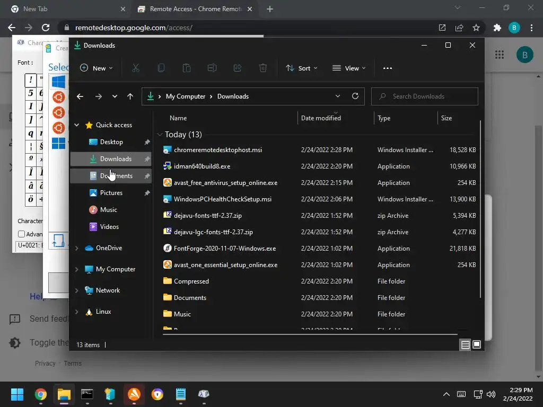This screenshot has height=407, width=543.
Task: Switch to large thumbnails view icon in status bar
Action: click(477, 344)
